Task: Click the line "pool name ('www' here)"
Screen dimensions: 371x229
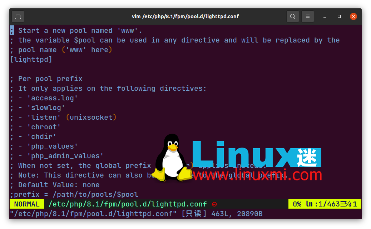Action: click(61, 50)
